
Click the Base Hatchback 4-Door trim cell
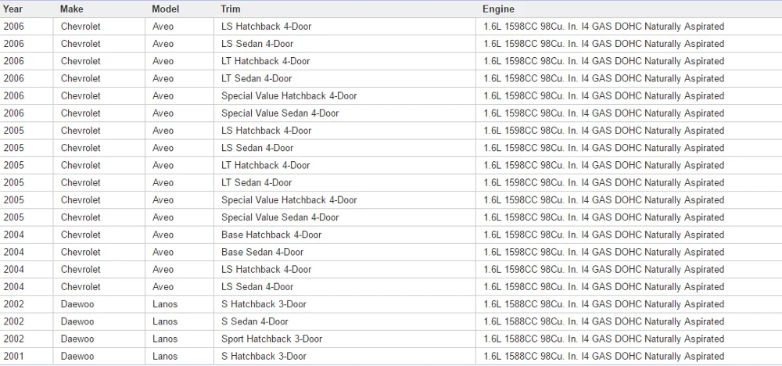[271, 235]
